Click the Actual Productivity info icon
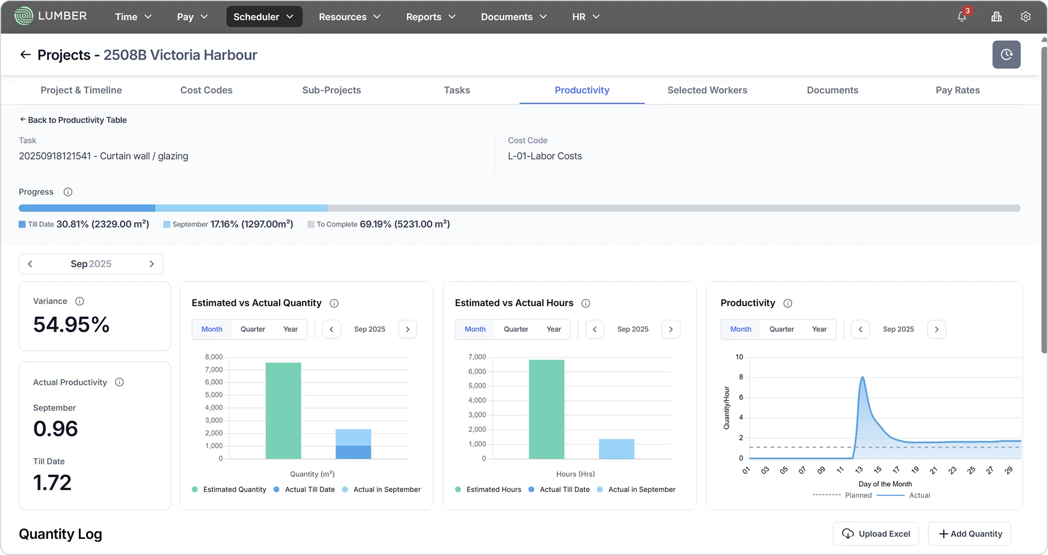 click(x=119, y=382)
